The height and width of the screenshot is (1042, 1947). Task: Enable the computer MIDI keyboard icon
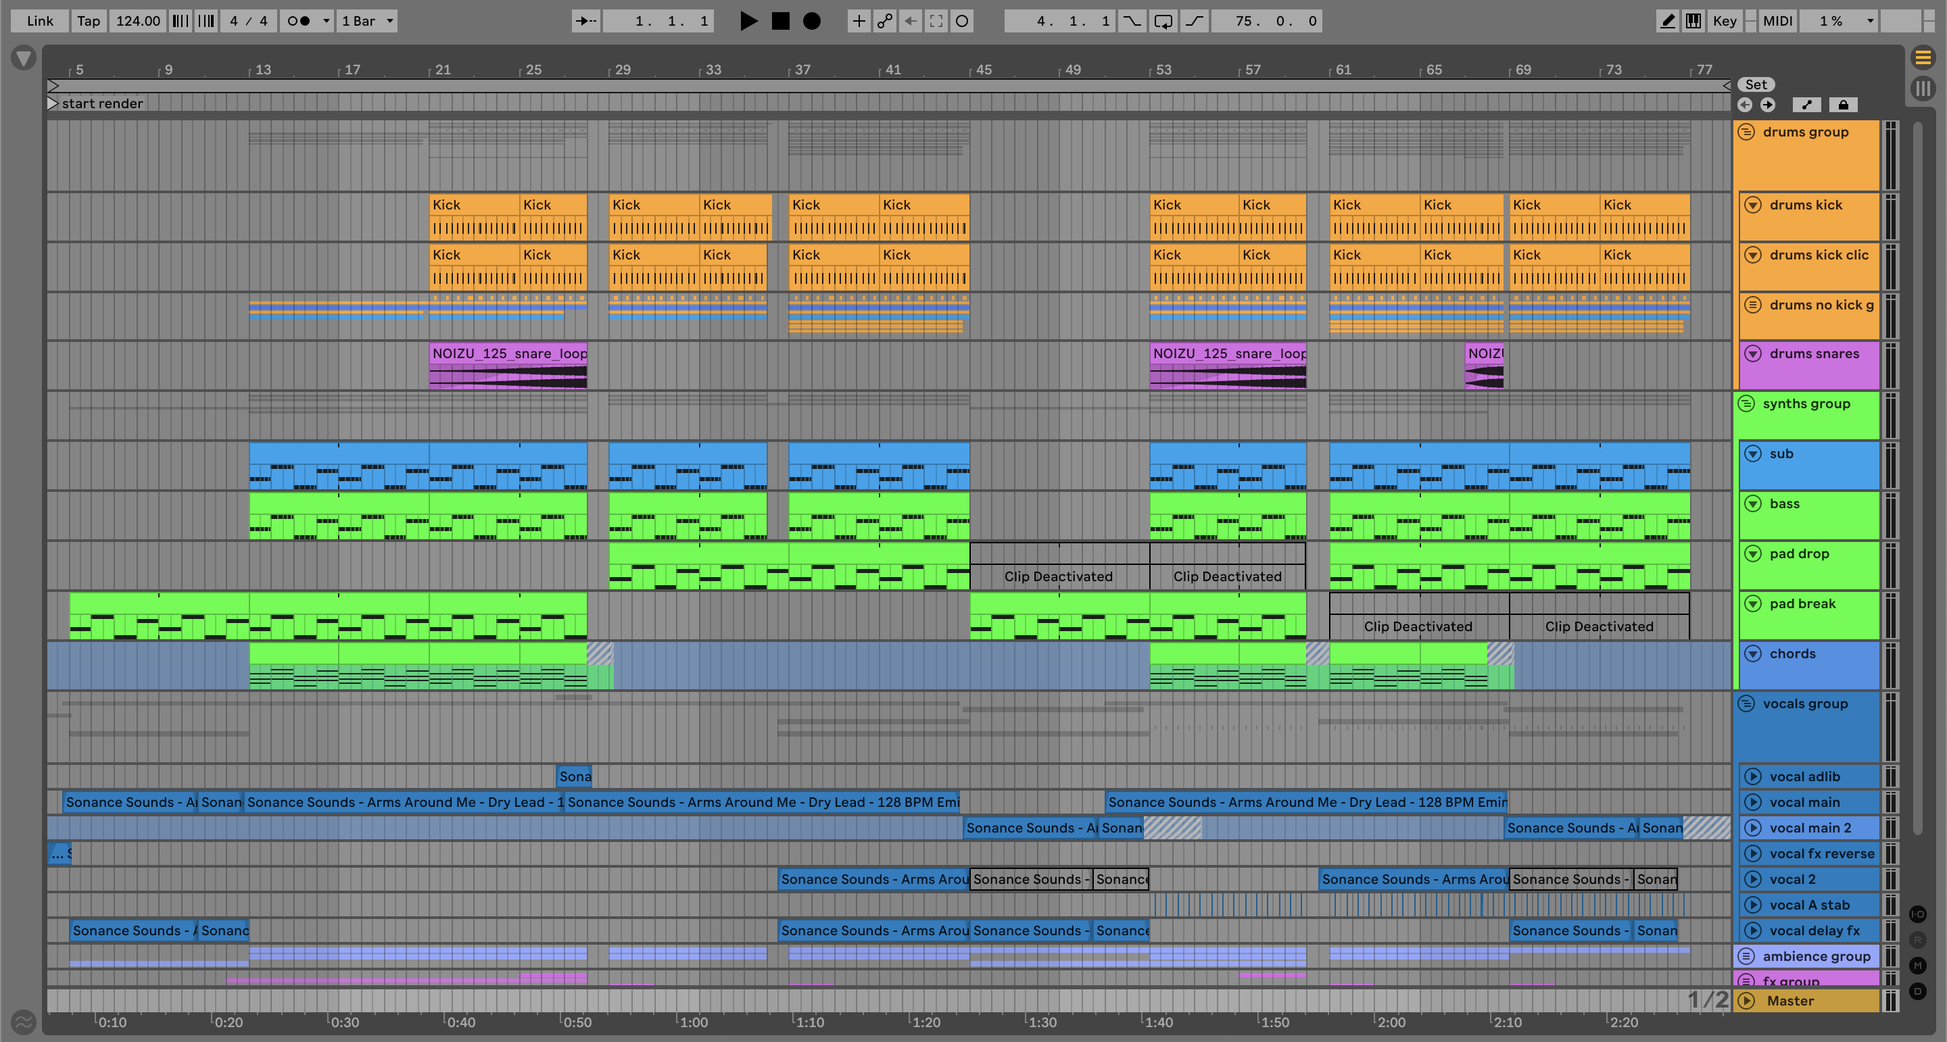(x=1693, y=21)
